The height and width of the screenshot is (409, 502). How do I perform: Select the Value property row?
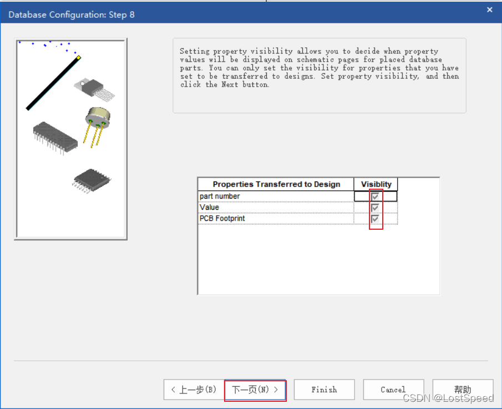(276, 208)
